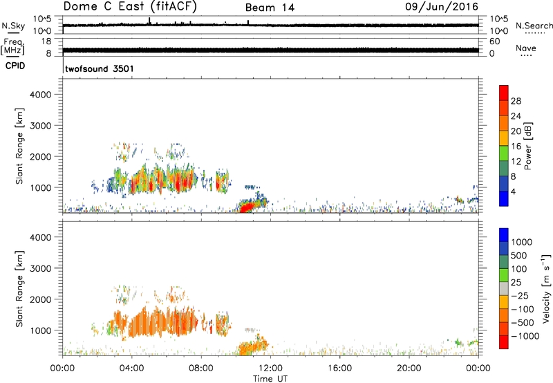This screenshot has width=553, height=383.
Task: Click the '28' tick on the Power scale
Action: (516, 101)
